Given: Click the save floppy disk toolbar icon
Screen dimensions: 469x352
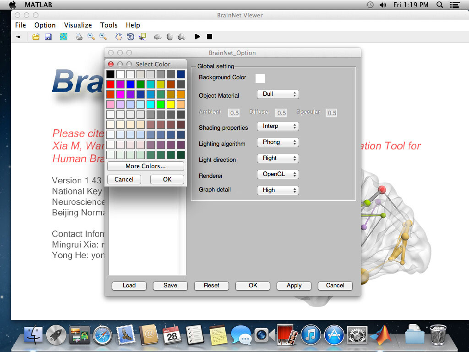Looking at the screenshot, I should click(x=48, y=37).
